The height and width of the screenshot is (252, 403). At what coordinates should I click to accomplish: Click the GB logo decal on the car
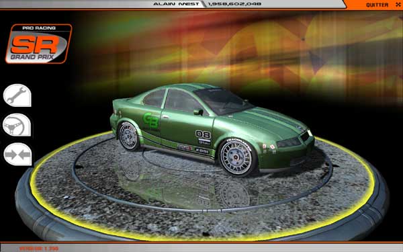click(x=150, y=121)
